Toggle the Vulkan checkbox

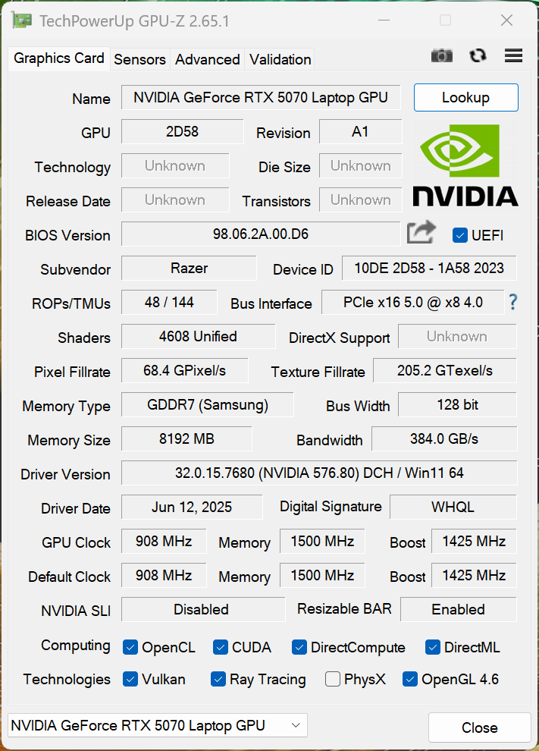click(130, 679)
